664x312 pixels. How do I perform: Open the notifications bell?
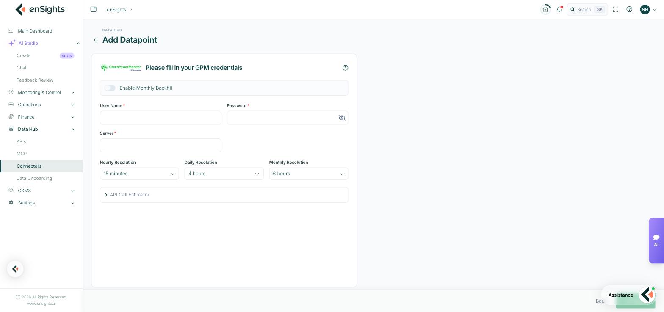559,9
